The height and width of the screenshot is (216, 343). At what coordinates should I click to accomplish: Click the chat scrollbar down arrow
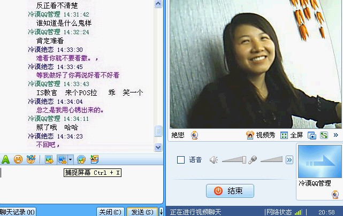158,147
